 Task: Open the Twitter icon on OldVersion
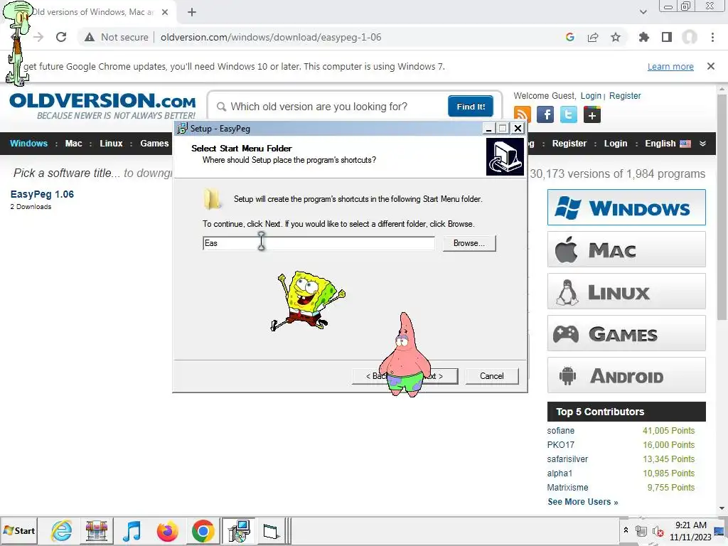[569, 114]
